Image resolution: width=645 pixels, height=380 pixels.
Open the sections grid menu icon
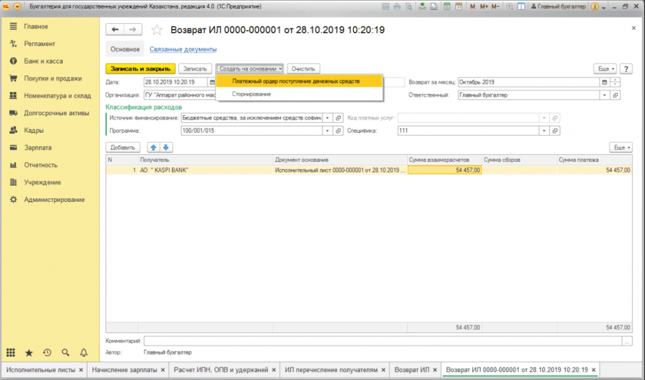(x=11, y=352)
